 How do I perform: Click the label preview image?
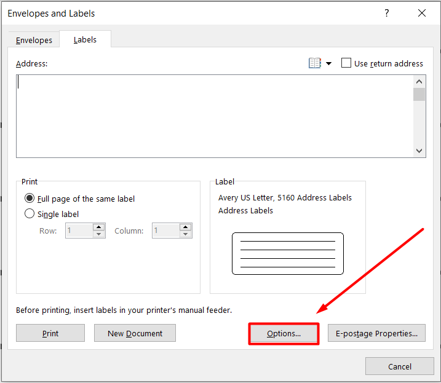(x=288, y=254)
